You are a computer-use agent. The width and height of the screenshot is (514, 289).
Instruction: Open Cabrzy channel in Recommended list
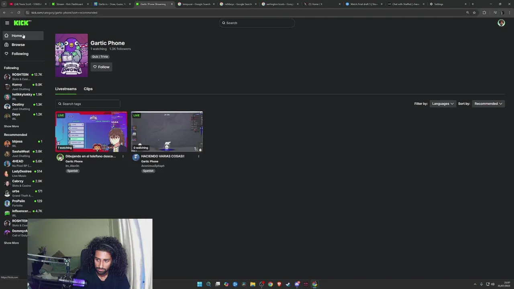click(x=23, y=183)
